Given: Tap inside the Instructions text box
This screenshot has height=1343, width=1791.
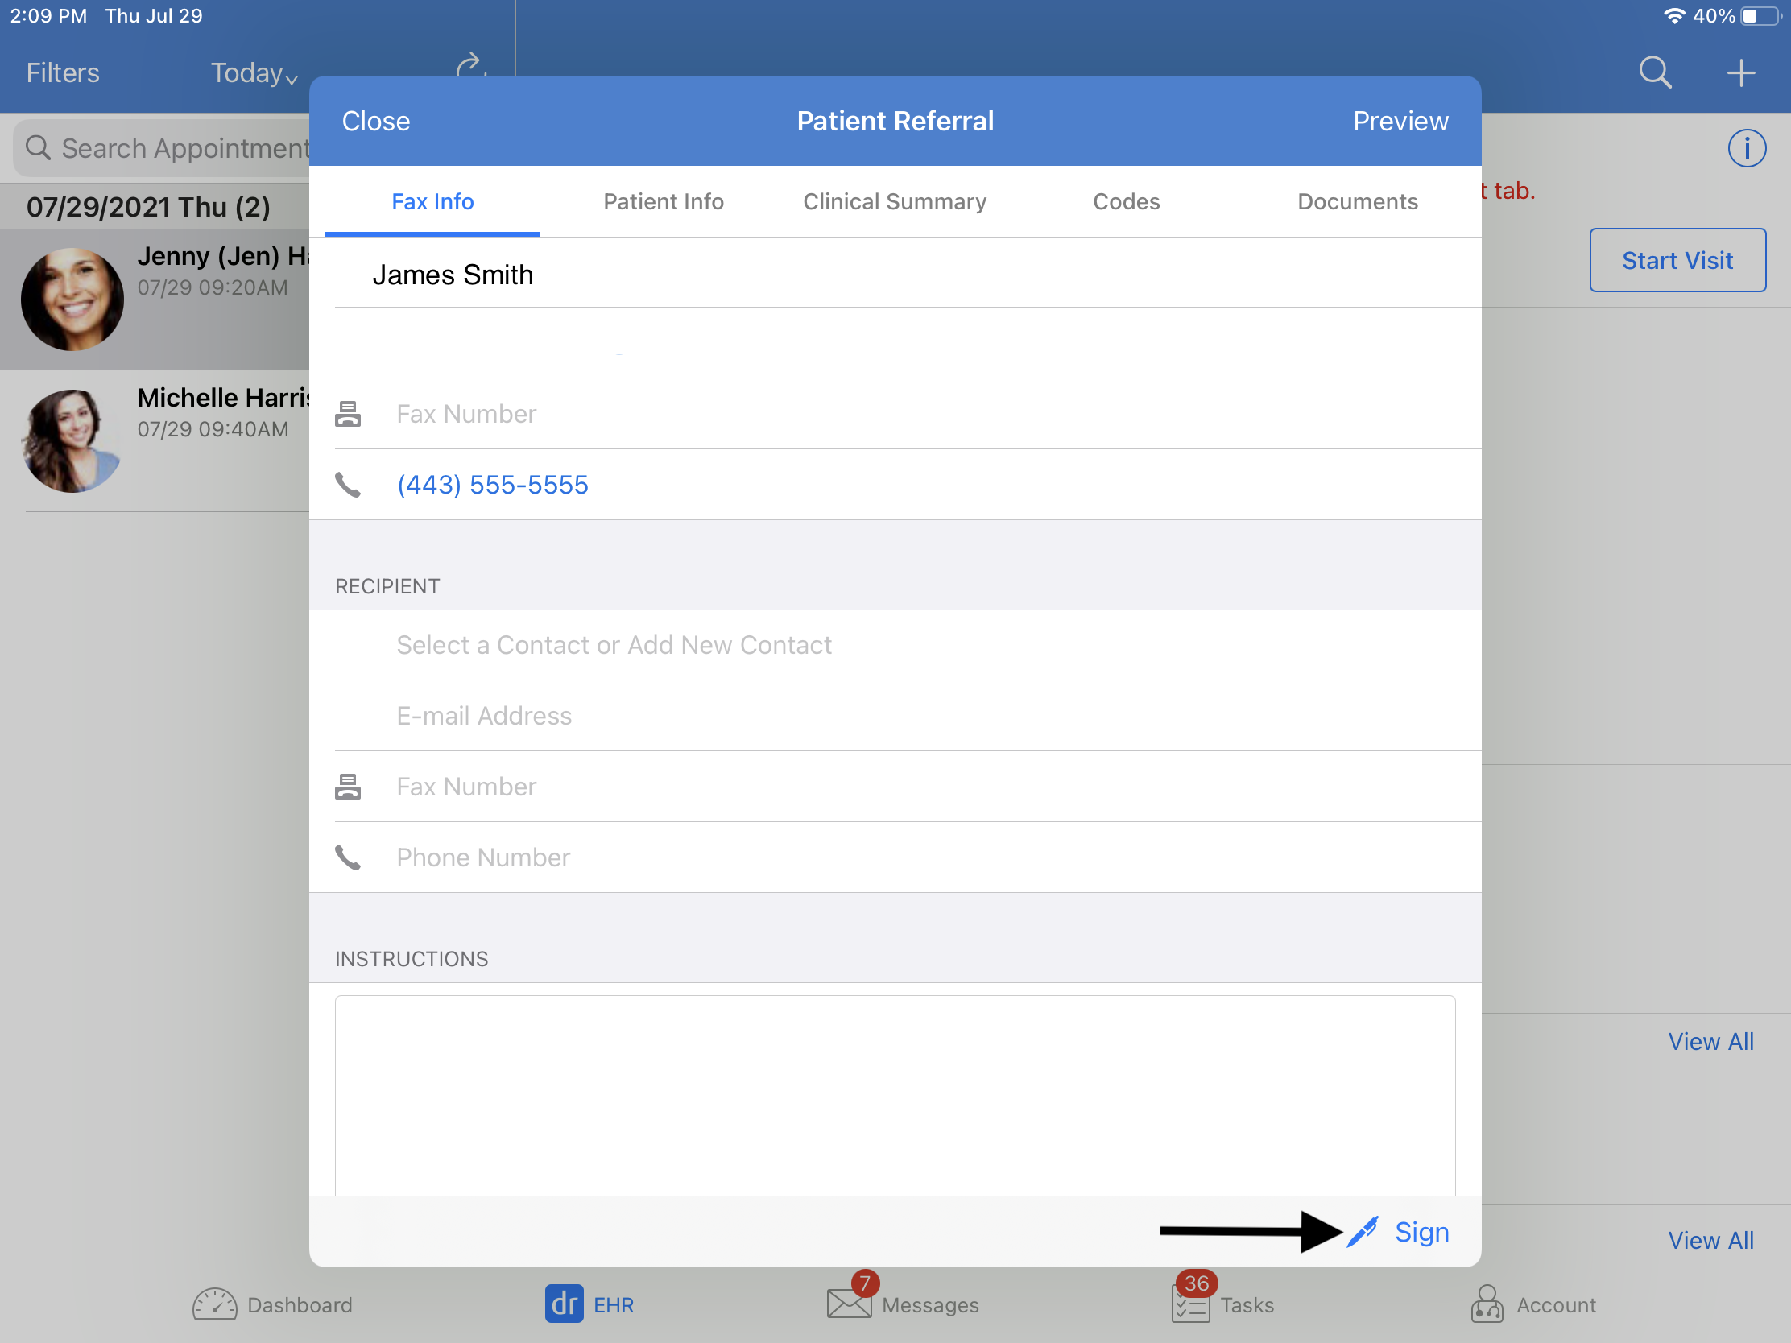Looking at the screenshot, I should [895, 1095].
